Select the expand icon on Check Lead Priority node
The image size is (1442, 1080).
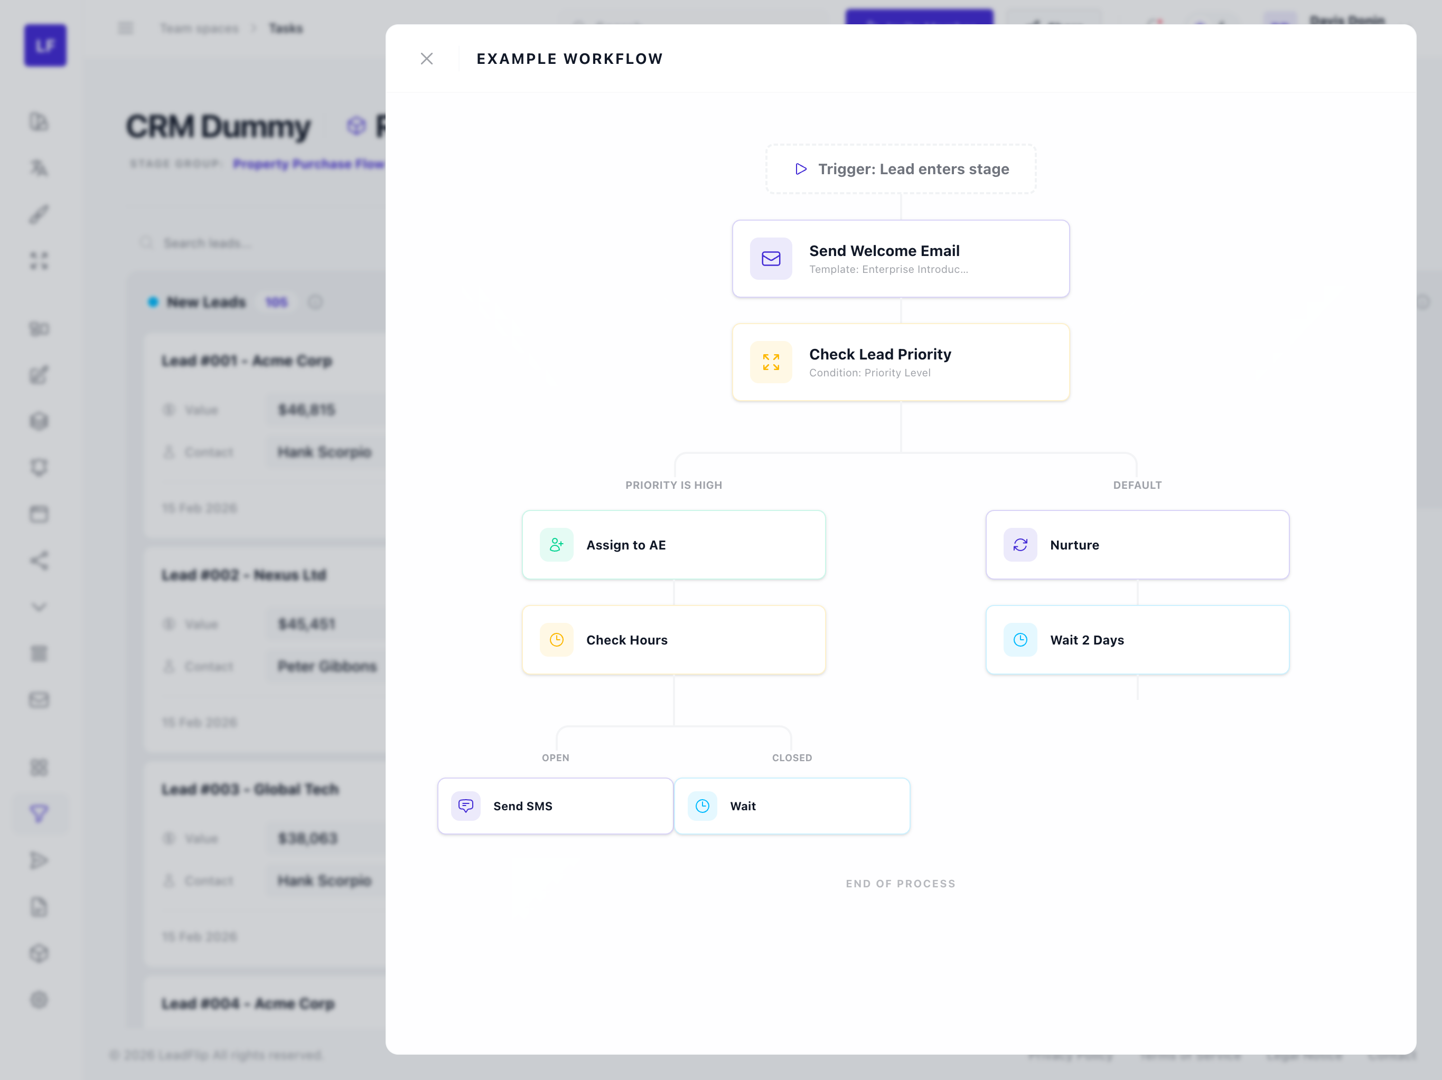click(x=771, y=362)
